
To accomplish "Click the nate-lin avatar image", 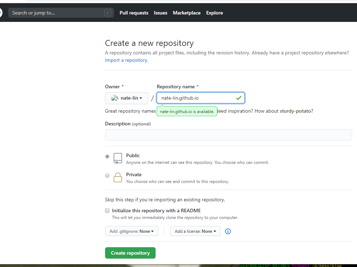I will [114, 98].
